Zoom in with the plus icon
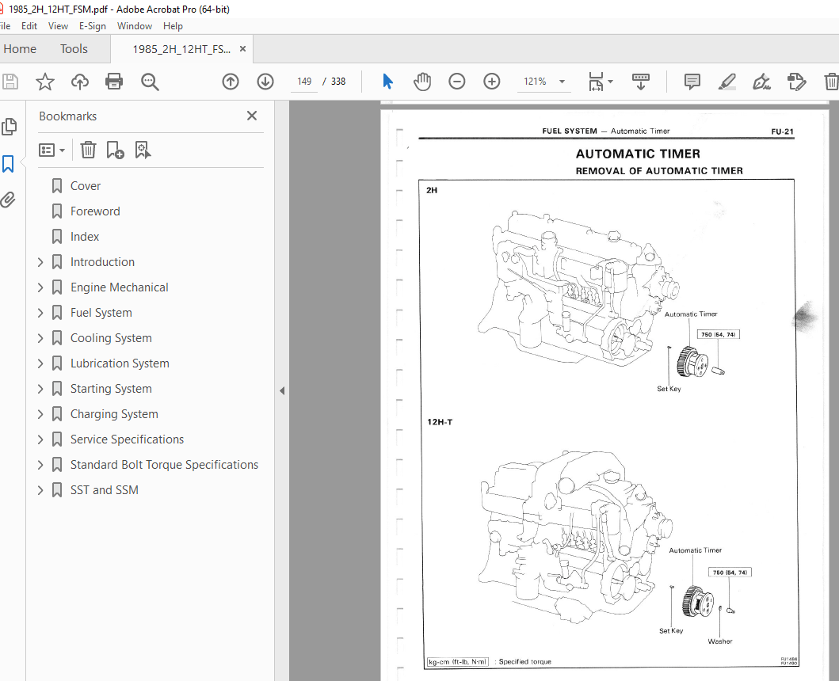 point(491,81)
